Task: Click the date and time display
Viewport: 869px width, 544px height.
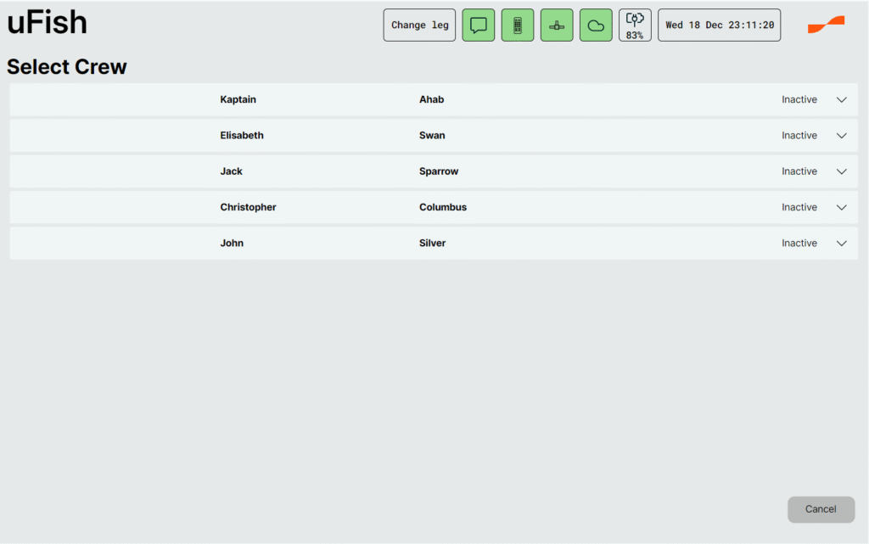Action: coord(719,25)
